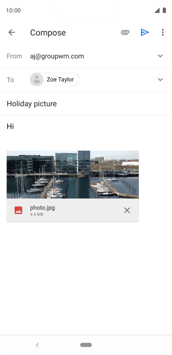Tap the home pill navigation button

(x=86, y=345)
